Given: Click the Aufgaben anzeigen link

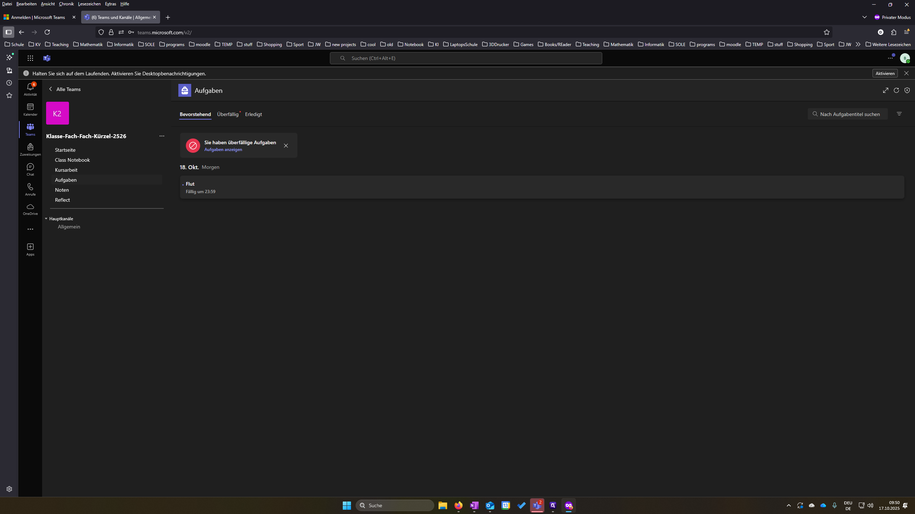Looking at the screenshot, I should click(223, 150).
